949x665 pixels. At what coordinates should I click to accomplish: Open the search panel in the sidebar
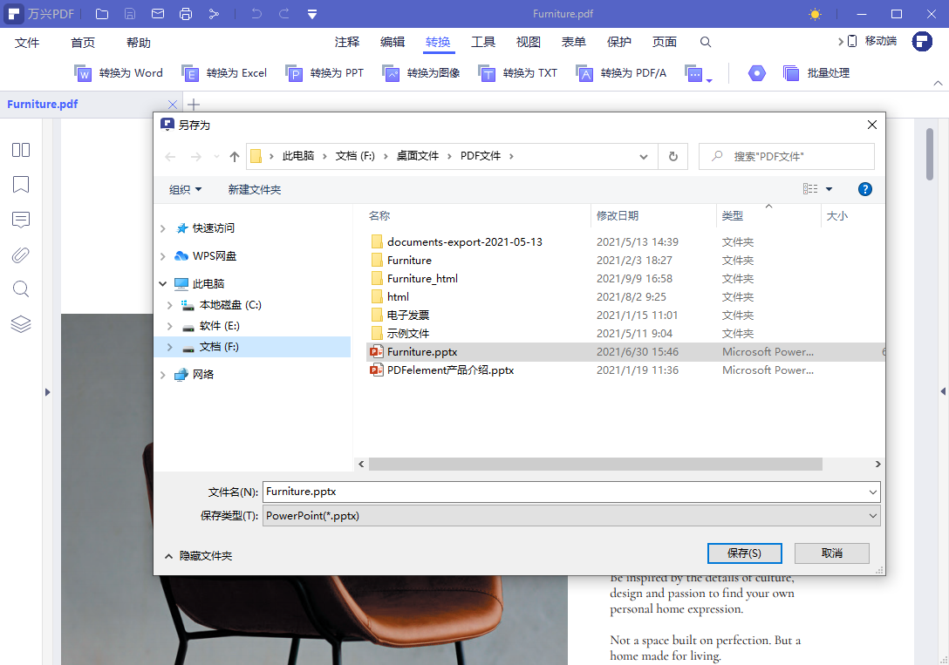(x=20, y=288)
